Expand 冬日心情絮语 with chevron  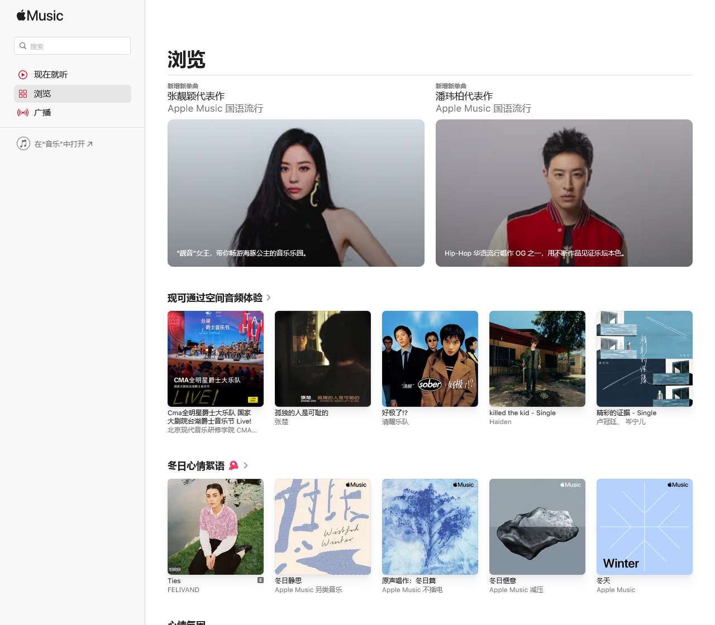246,465
